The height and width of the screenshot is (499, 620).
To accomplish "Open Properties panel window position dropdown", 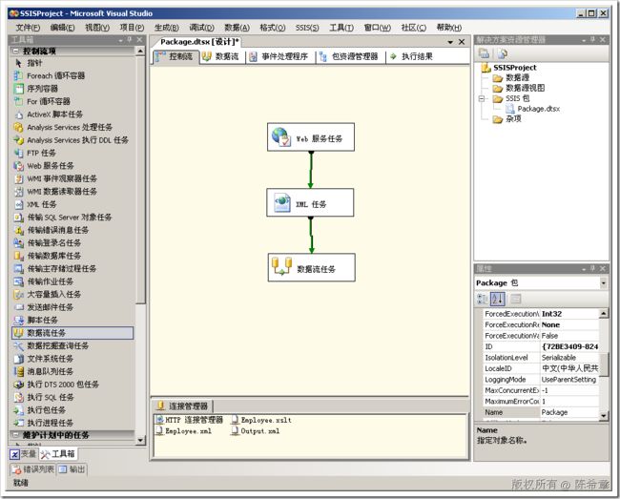I will (x=584, y=269).
